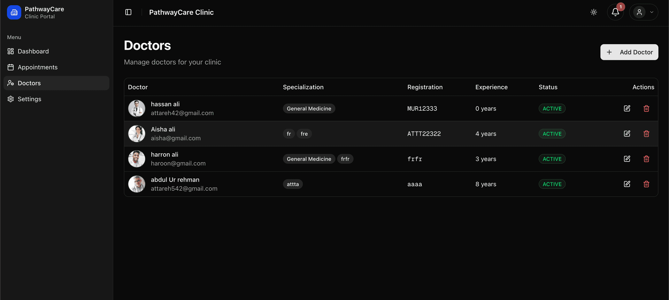Click the PathwayCare logo icon
Image resolution: width=669 pixels, height=300 pixels.
click(x=14, y=13)
